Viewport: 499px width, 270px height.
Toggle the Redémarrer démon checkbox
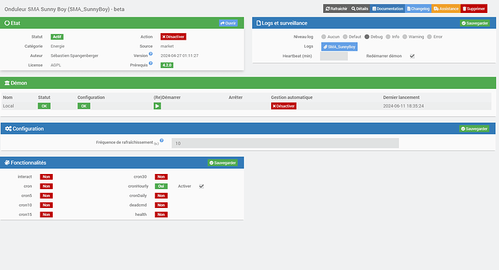pos(412,56)
